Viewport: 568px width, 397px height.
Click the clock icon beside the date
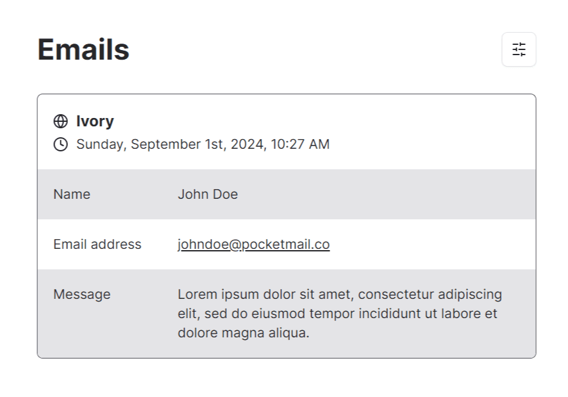[x=60, y=144]
